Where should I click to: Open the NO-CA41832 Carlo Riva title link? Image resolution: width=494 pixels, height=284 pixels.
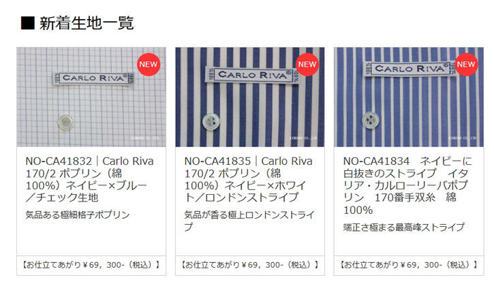coord(89,179)
